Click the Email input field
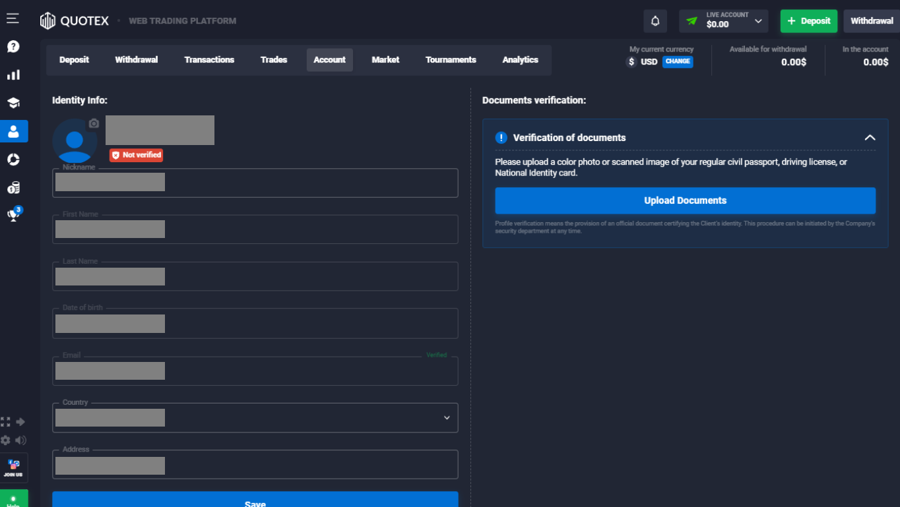This screenshot has height=507, width=900. pyautogui.click(x=255, y=371)
